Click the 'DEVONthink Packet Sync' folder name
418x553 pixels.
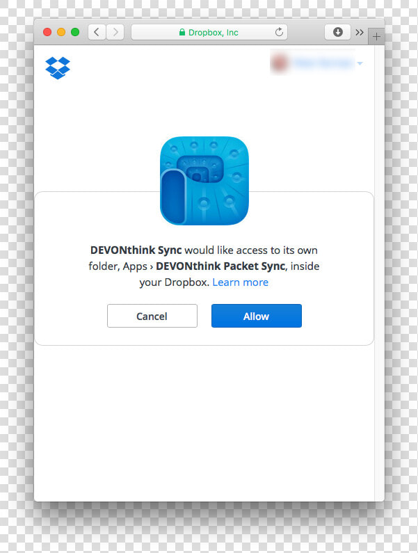pos(220,266)
